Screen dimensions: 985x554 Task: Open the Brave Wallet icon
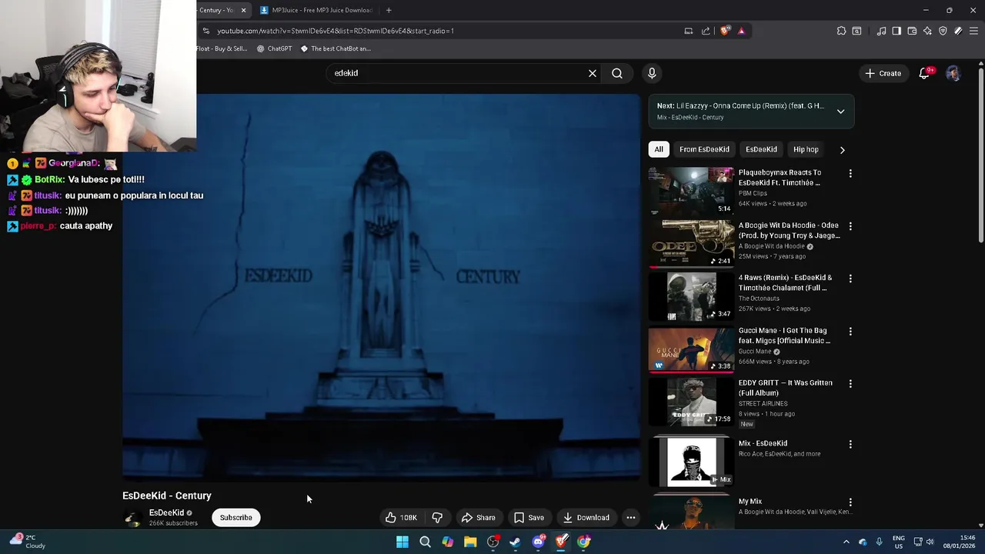pyautogui.click(x=912, y=31)
